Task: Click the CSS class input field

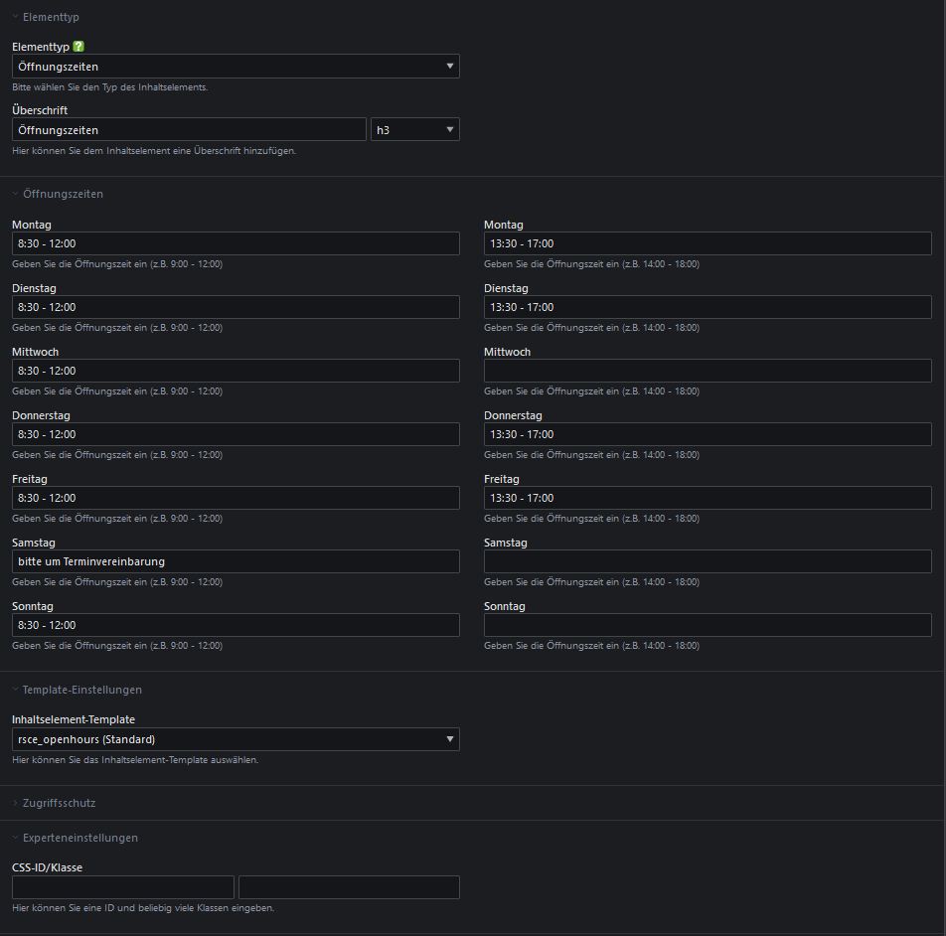Action: click(x=349, y=887)
